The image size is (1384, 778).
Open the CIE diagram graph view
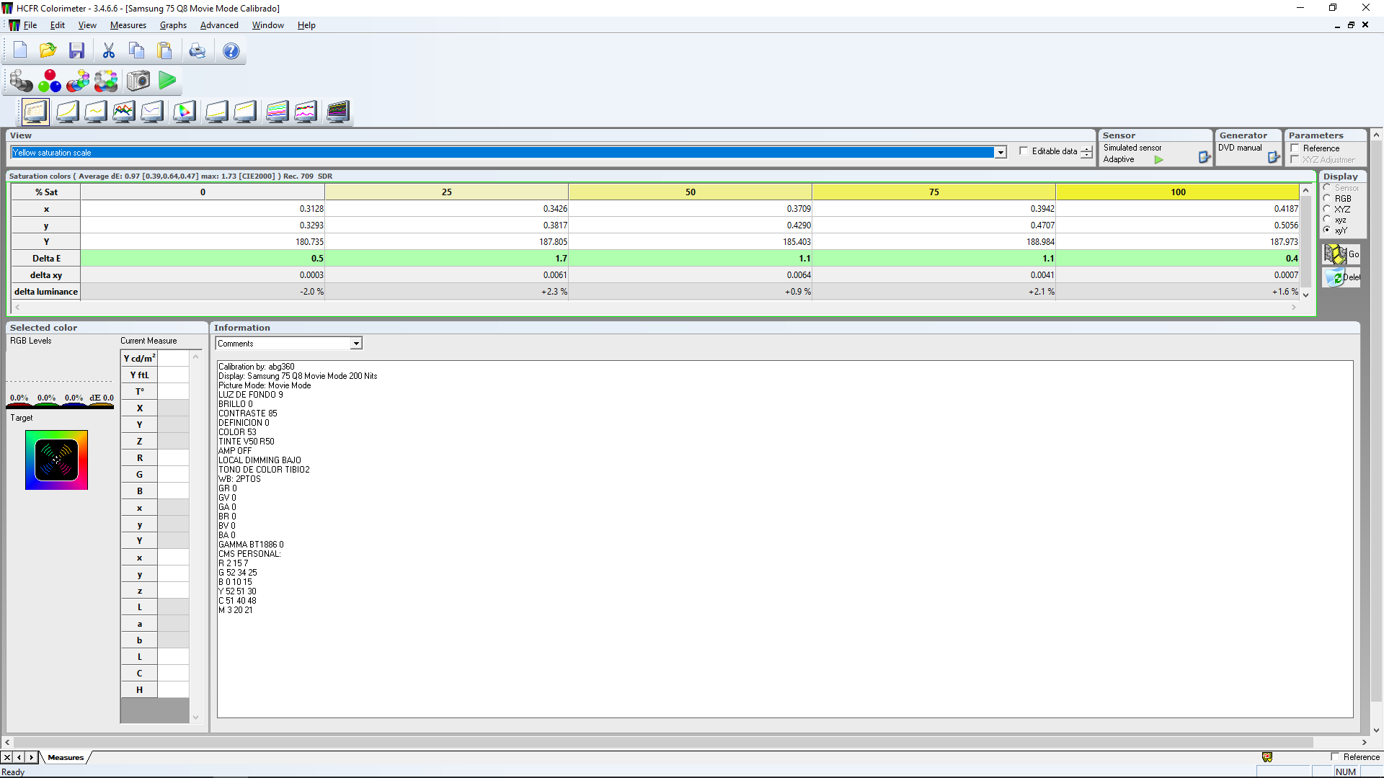tap(185, 111)
